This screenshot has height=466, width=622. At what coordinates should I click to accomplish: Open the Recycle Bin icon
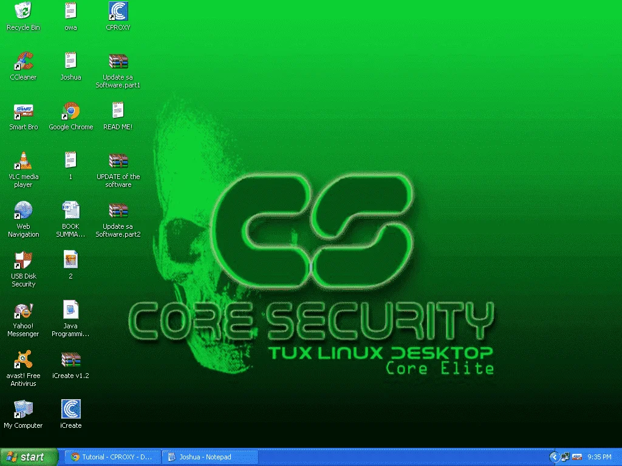click(23, 11)
